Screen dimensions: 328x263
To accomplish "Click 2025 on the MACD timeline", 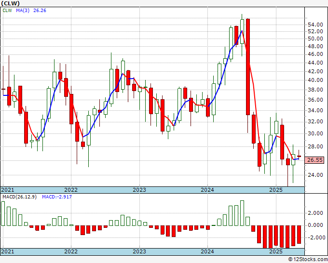I will (x=276, y=251).
